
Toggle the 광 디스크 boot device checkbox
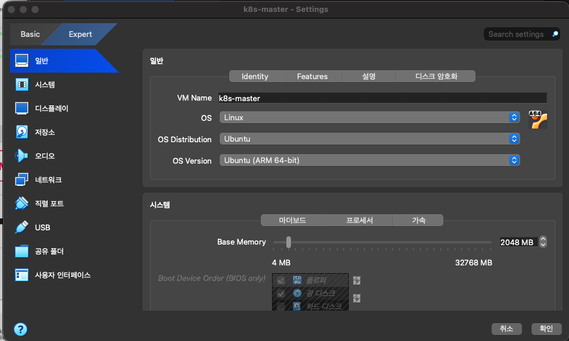coord(281,293)
